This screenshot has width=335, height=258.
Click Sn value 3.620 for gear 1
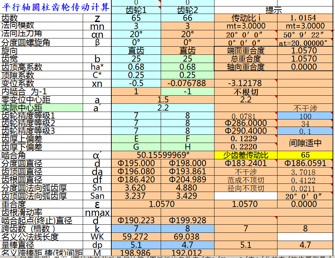(x=136, y=188)
